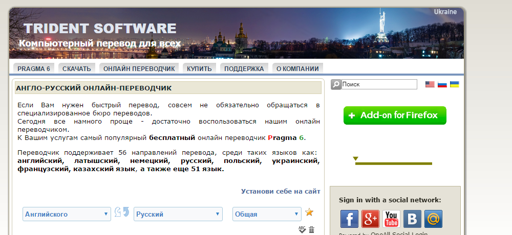Sign in with Mail.ru @ icon
Screen dimensions: 512x235
pos(433,219)
